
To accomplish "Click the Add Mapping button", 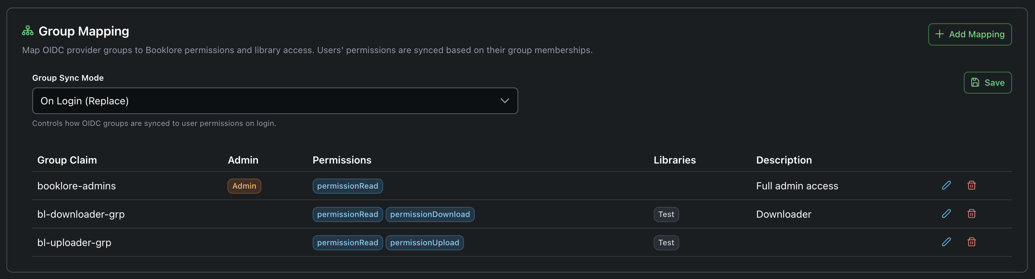I will click(x=970, y=34).
